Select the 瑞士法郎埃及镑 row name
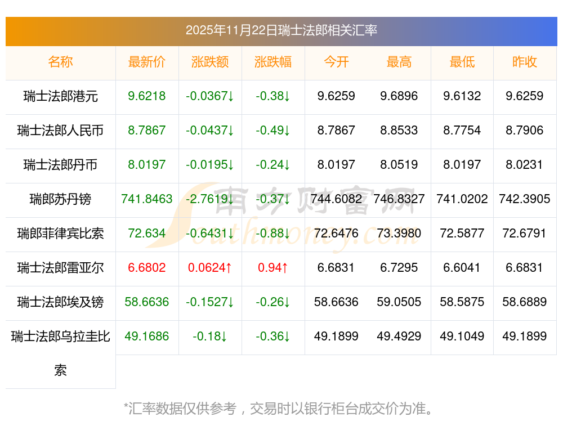The height and width of the screenshot is (426, 563). (x=60, y=302)
